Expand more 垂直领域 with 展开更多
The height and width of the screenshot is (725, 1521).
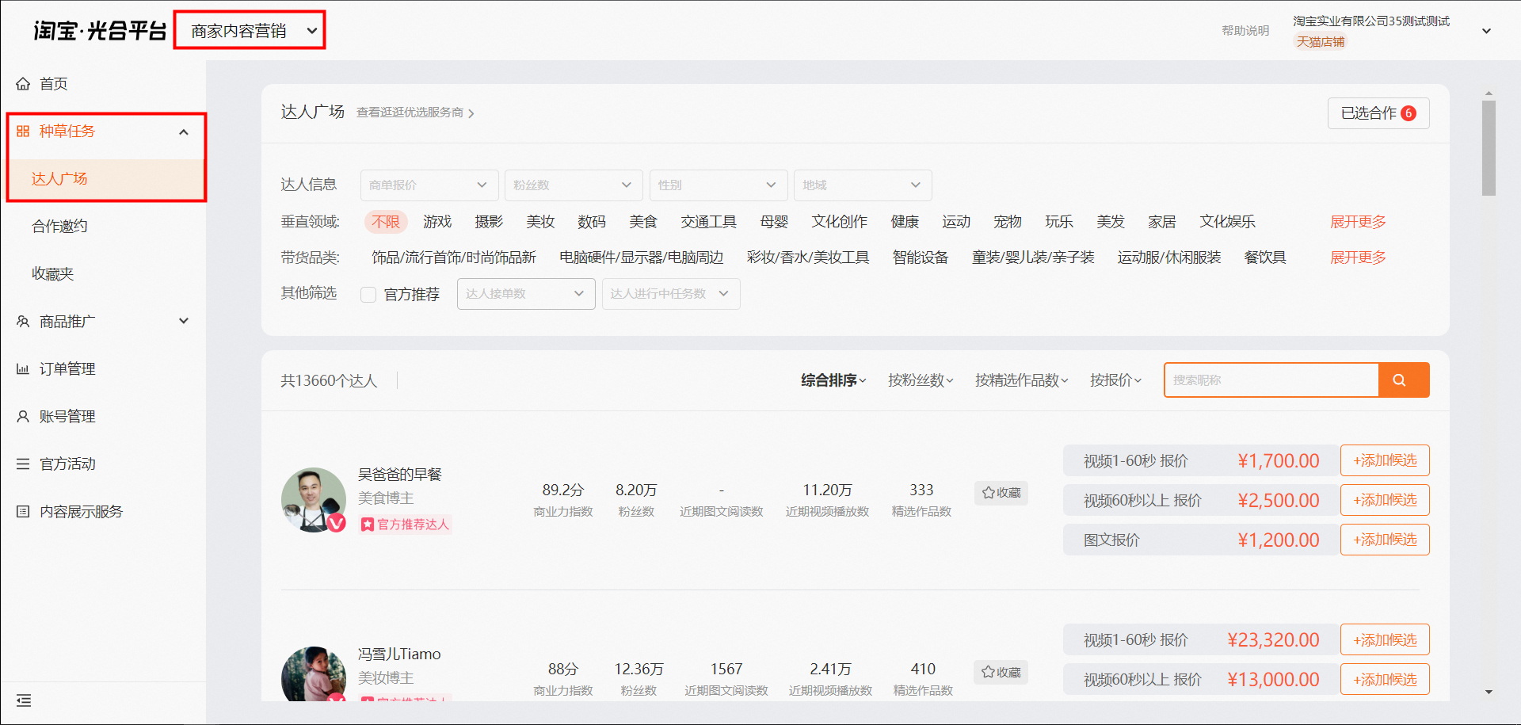tap(1358, 222)
